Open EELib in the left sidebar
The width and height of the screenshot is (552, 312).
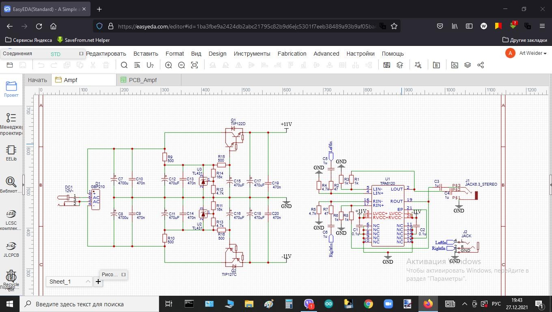click(x=11, y=153)
